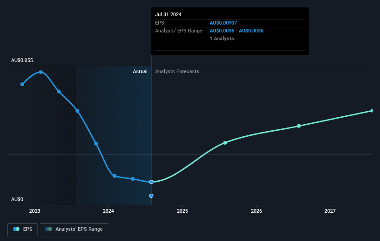Select the late 2023 EPS data point
Viewport: 380px width, 241px height.
96,144
